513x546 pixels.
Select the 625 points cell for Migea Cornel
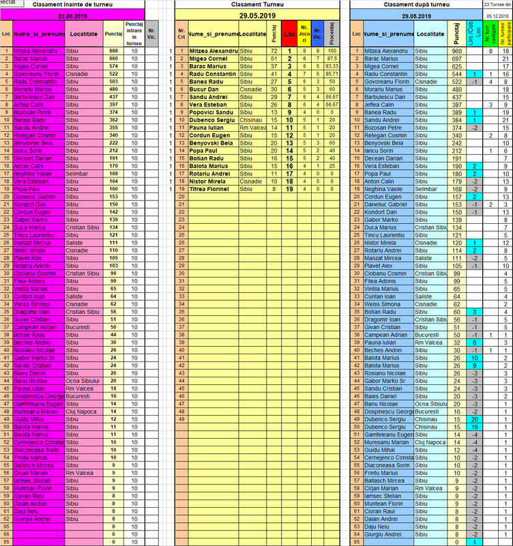(456, 66)
